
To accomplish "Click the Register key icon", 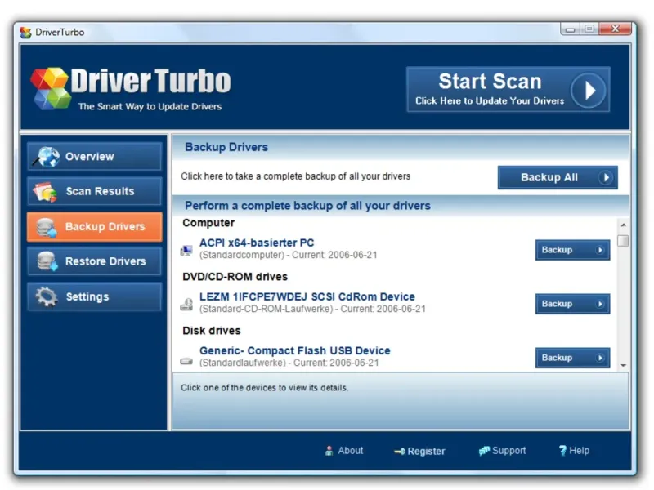I will (400, 452).
